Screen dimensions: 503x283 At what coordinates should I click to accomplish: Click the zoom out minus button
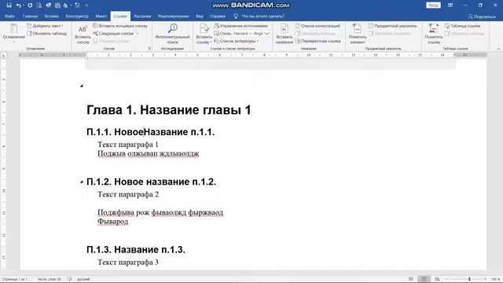tap(446, 279)
